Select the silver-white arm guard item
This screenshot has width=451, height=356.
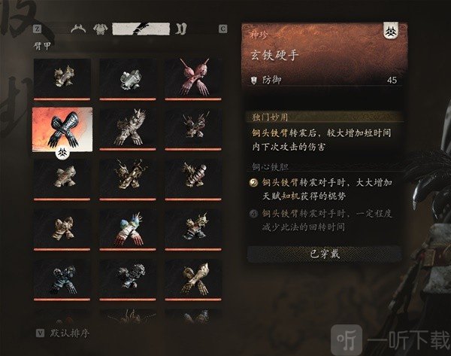128,78
